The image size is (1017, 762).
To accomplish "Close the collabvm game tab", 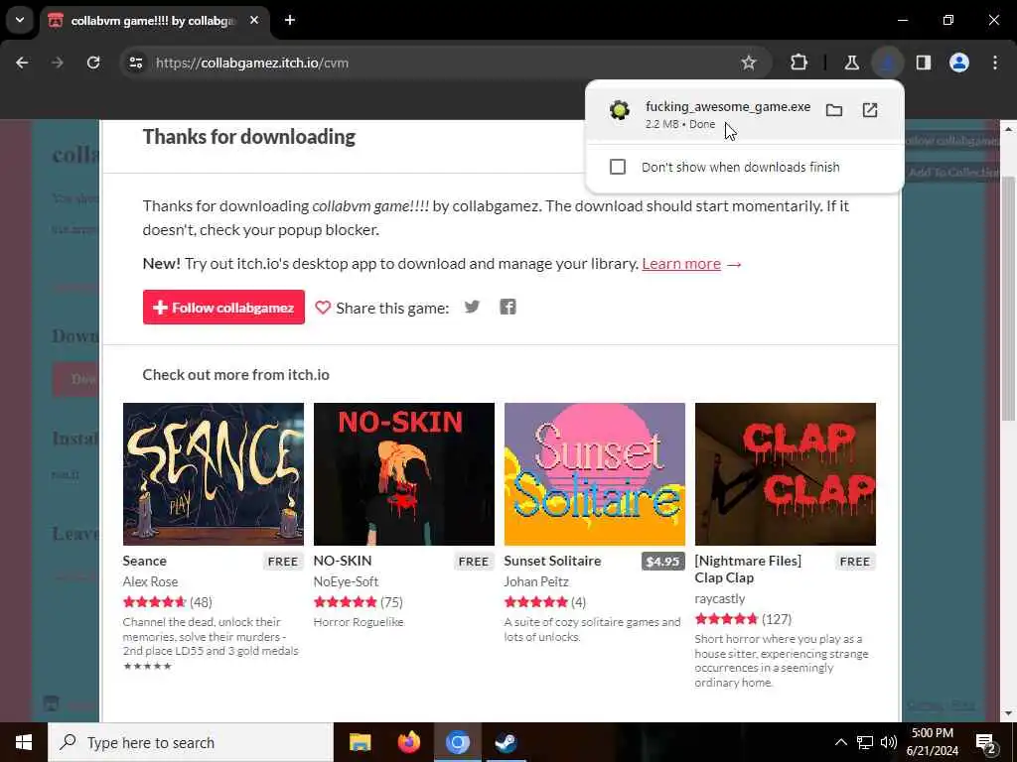I will 254,20.
